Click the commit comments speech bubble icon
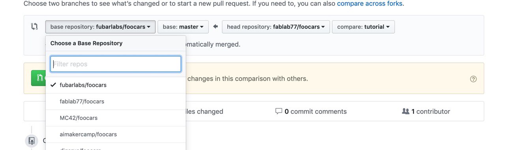 pyautogui.click(x=279, y=111)
